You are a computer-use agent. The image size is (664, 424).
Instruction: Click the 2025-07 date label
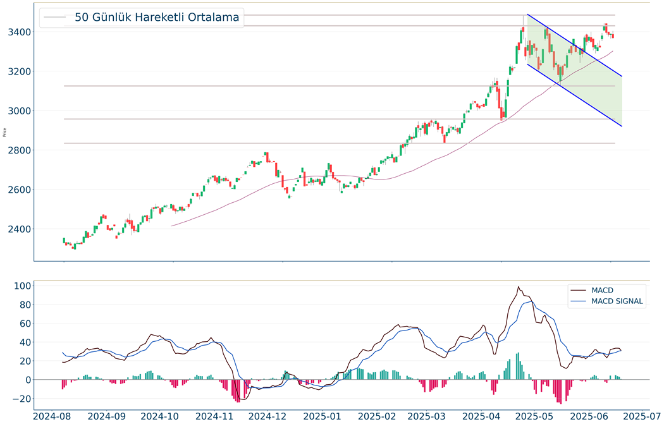coord(641,416)
